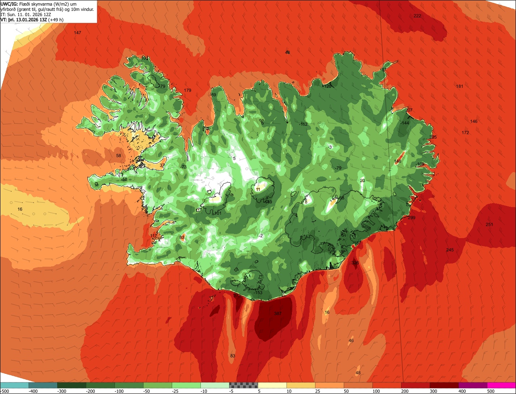Click the legend swatch between 50 and 100
The width and height of the screenshot is (516, 394).
tap(358, 385)
